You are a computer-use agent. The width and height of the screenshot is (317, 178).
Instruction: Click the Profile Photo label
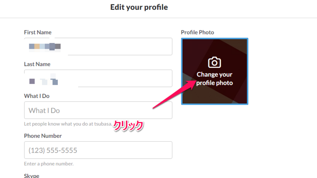[197, 32]
